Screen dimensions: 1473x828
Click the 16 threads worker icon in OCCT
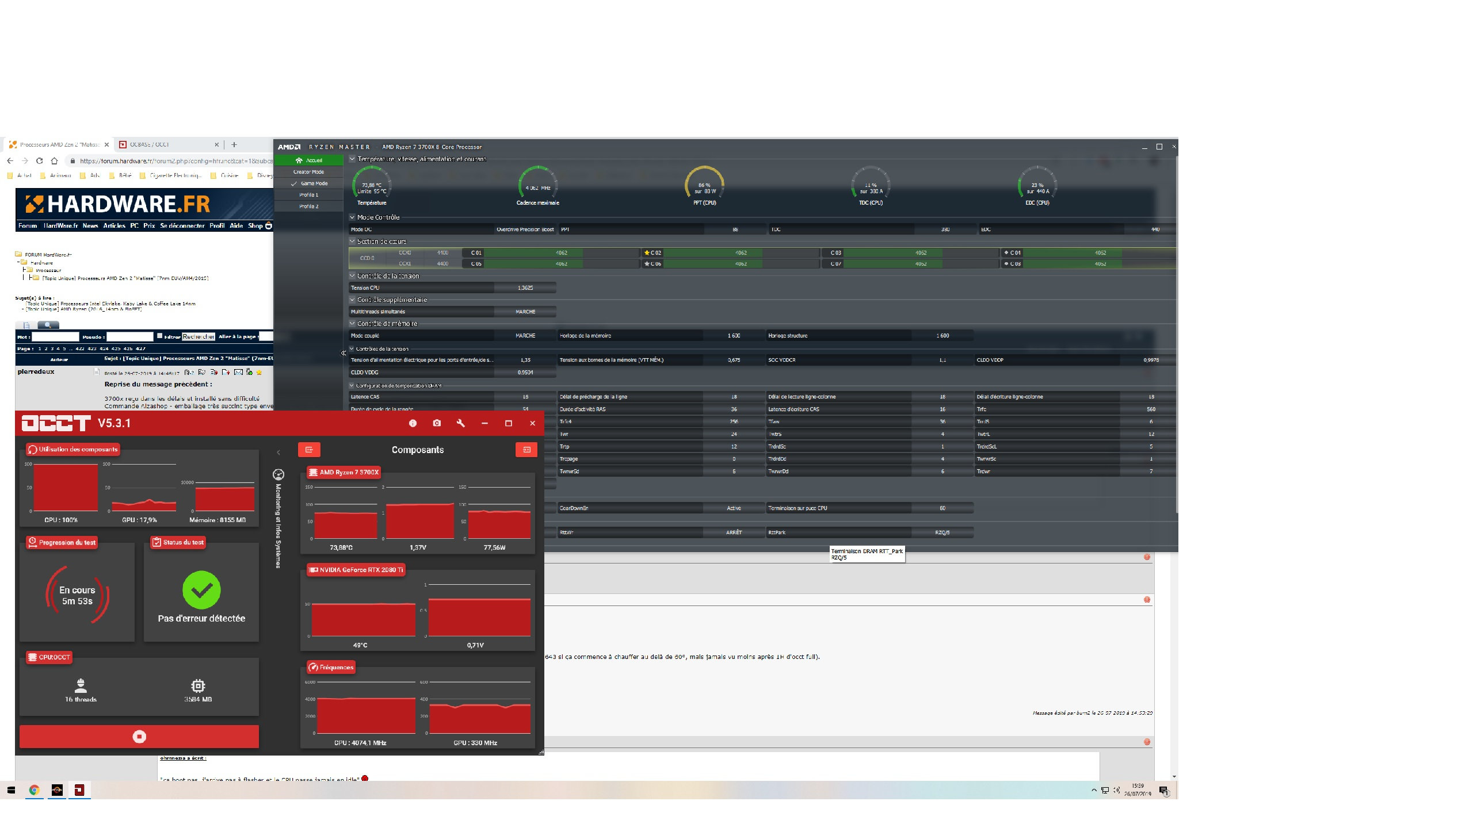pyautogui.click(x=81, y=685)
